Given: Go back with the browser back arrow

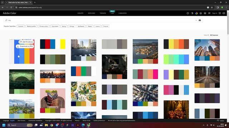Looking at the screenshot, I should tap(3, 7).
